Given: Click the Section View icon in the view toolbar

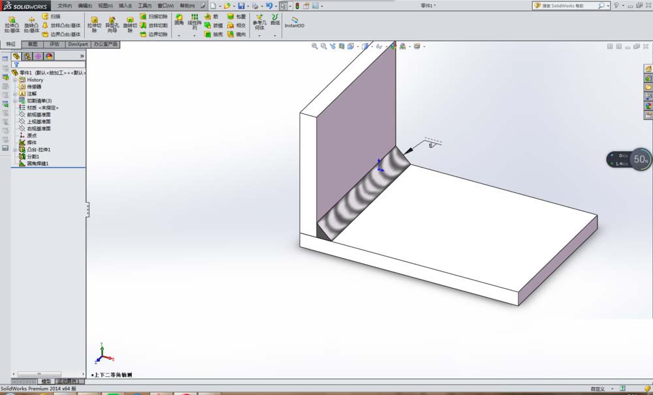Looking at the screenshot, I should 342,46.
